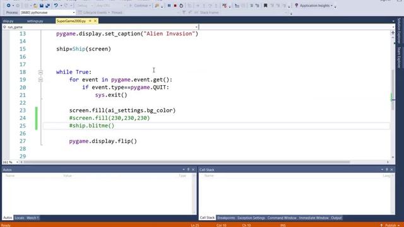Image resolution: width=404 pixels, height=227 pixels.
Task: Open the Call Stack window options dropdown
Action: 382,170
